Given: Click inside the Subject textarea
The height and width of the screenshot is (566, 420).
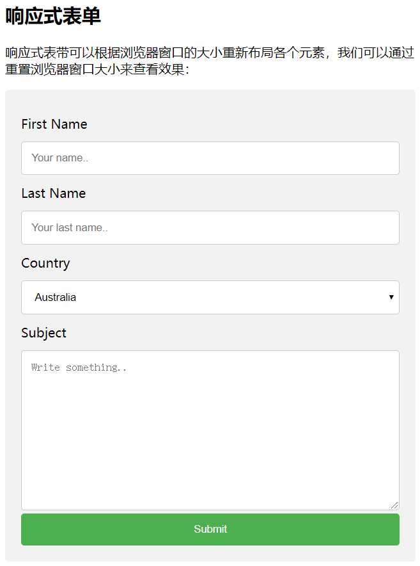Looking at the screenshot, I should coord(210,430).
